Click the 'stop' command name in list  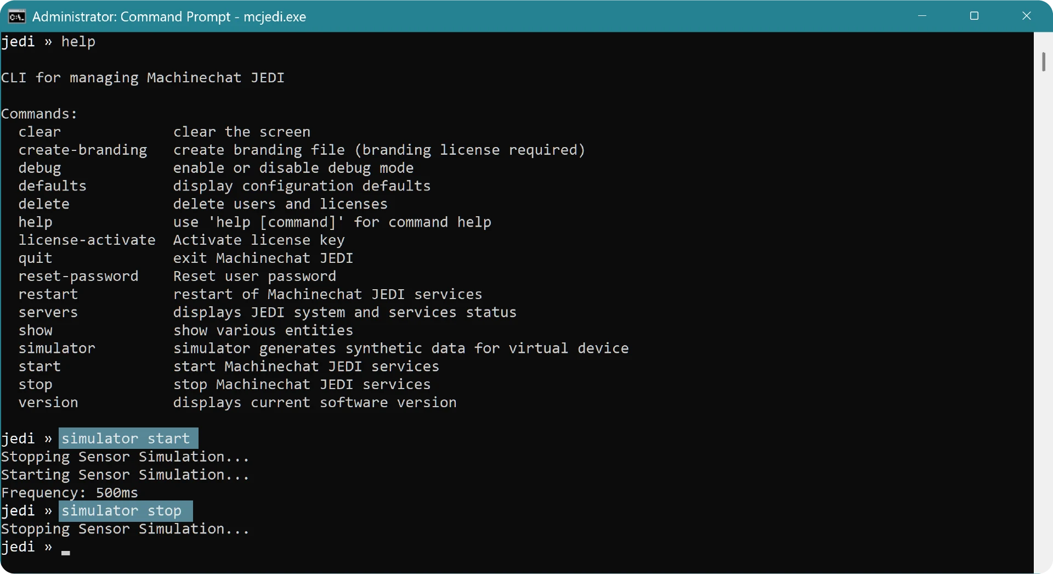coord(35,385)
